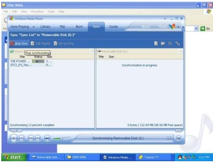
Task: Select the STC3_P3_Tes track row
Action: coord(31,65)
